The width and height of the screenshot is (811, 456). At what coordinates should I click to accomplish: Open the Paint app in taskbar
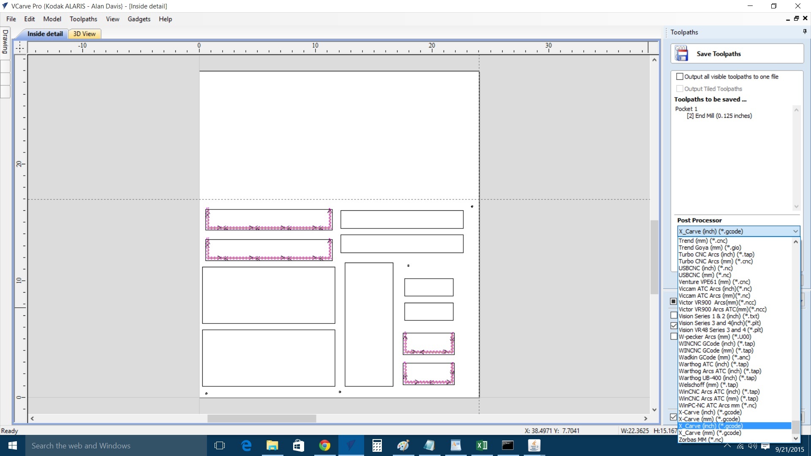403,445
